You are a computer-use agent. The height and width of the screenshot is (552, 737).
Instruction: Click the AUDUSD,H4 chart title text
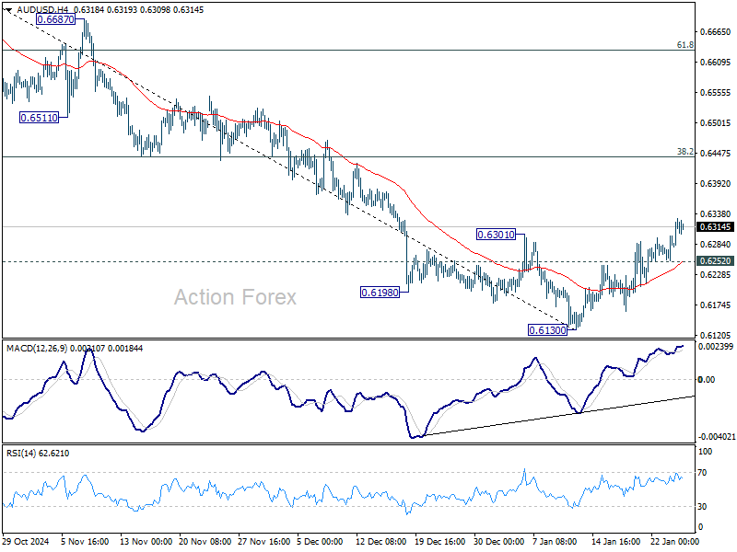click(x=43, y=10)
